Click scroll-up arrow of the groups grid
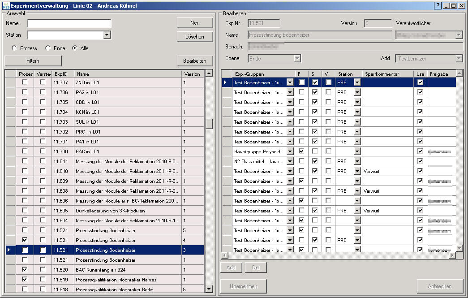The image size is (468, 298). [459, 73]
